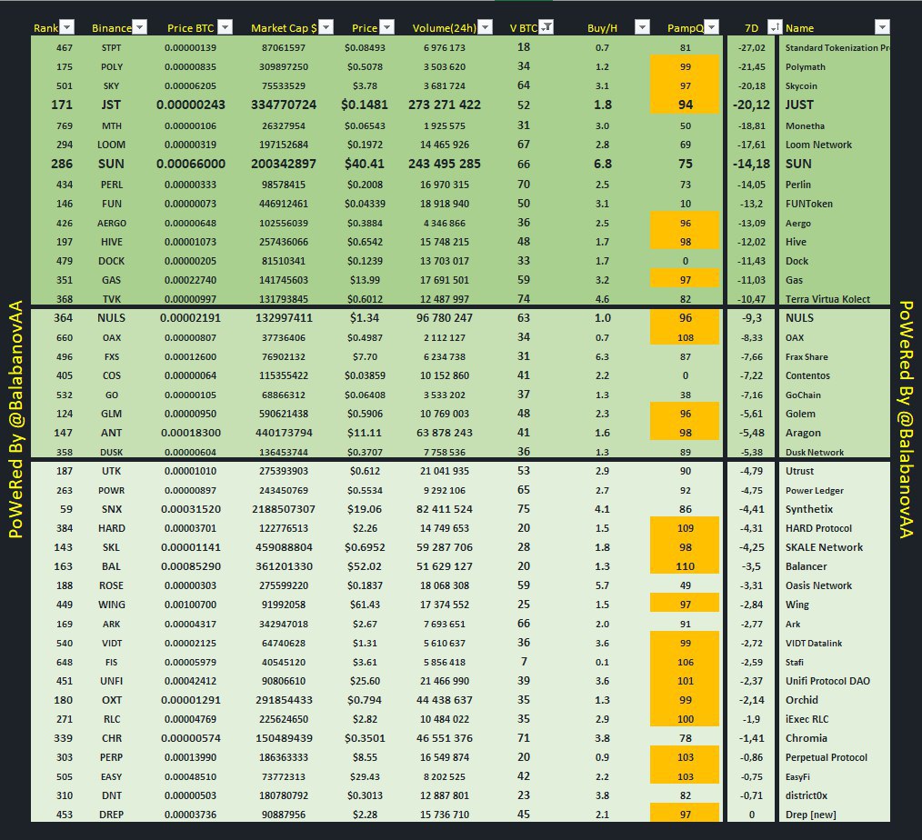Click price $52.02 cell
The image size is (922, 840).
(365, 566)
